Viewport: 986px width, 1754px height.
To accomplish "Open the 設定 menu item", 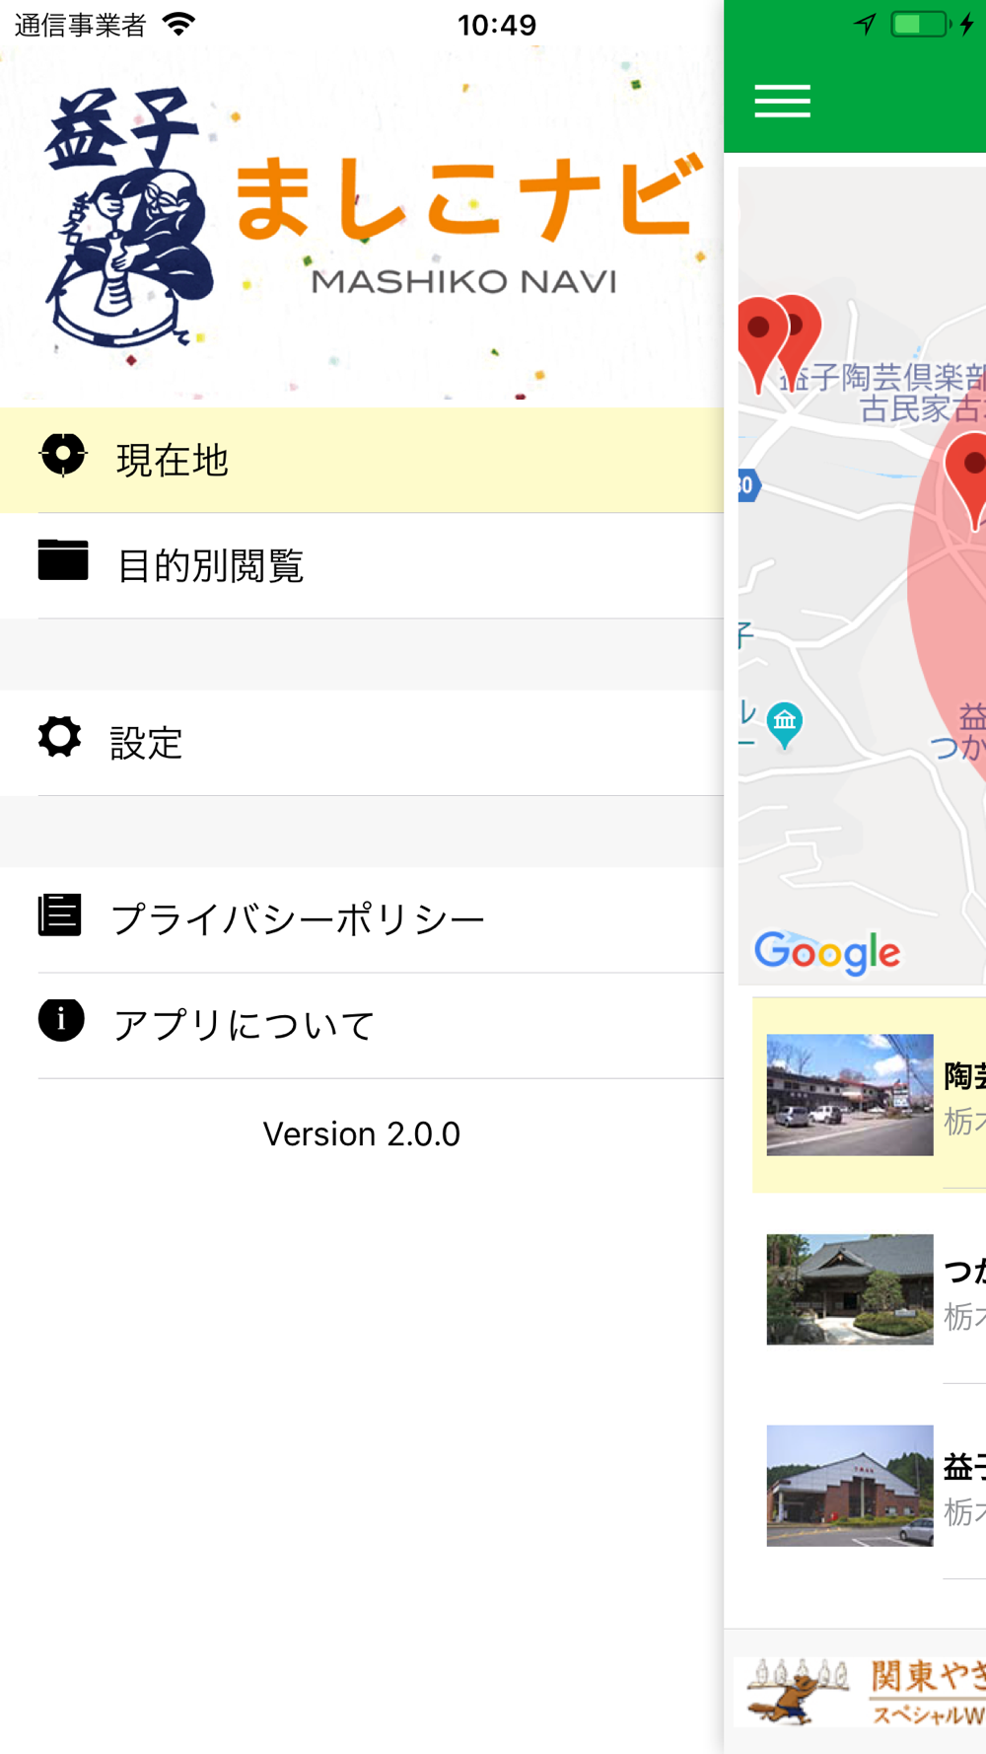I will point(362,743).
